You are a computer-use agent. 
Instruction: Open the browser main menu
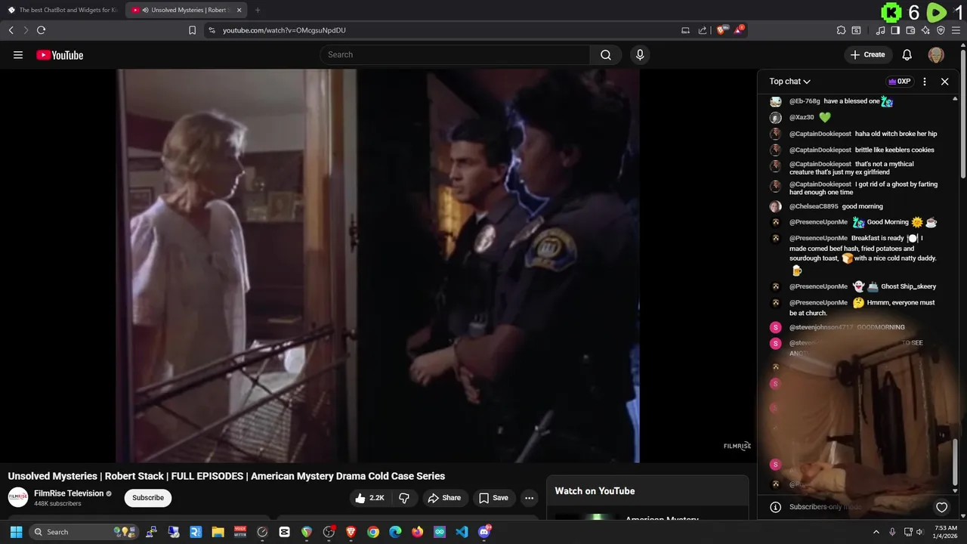click(956, 30)
